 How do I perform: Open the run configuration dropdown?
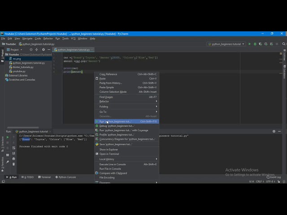226,44
